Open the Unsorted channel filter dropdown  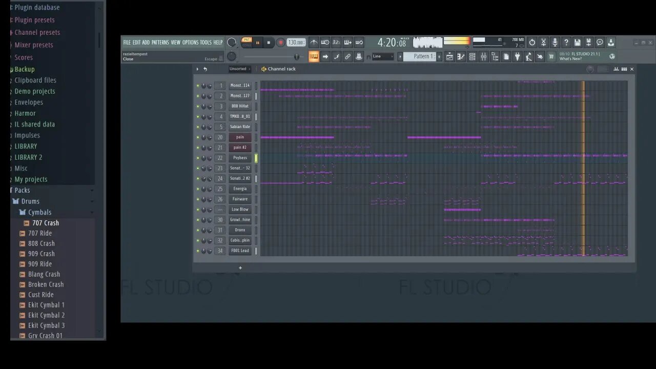pyautogui.click(x=240, y=69)
